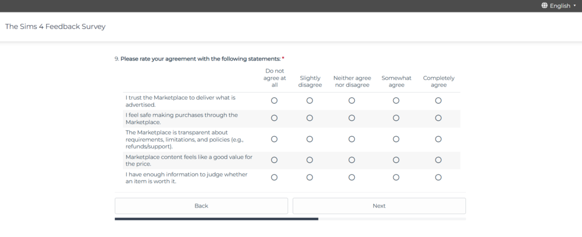
Task: Click the question 9 prompt text
Action: point(199,59)
